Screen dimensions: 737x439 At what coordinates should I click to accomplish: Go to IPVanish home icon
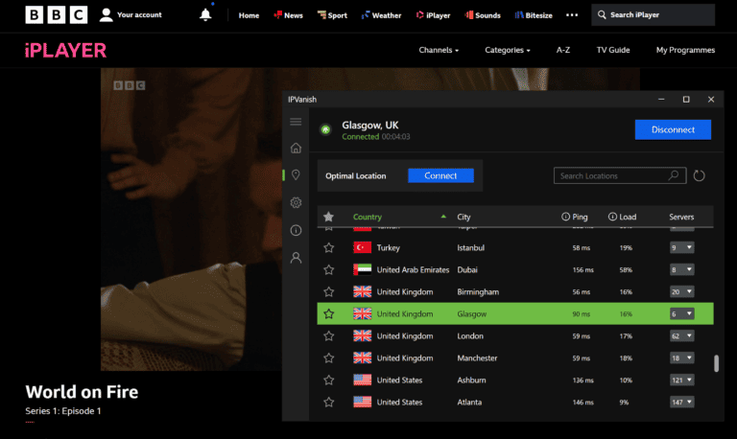pyautogui.click(x=296, y=148)
